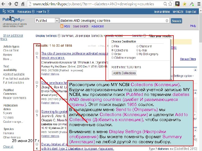Click Add to Collections button

124,73
